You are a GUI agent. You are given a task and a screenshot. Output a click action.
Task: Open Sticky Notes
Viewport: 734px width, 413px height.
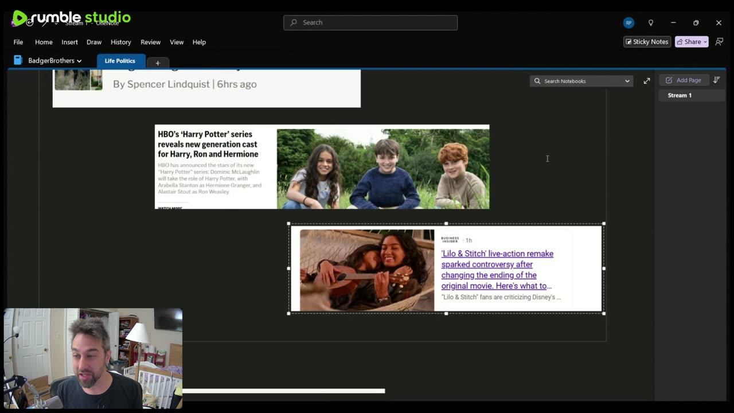pyautogui.click(x=647, y=42)
